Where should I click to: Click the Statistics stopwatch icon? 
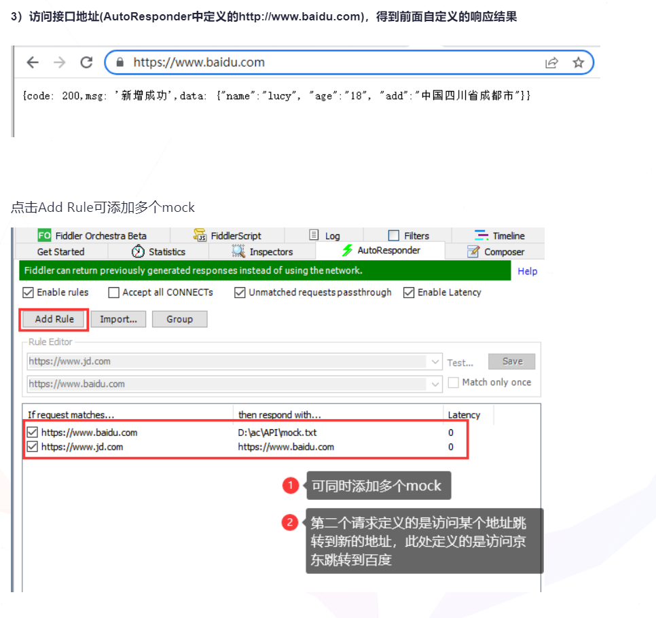[x=138, y=251]
